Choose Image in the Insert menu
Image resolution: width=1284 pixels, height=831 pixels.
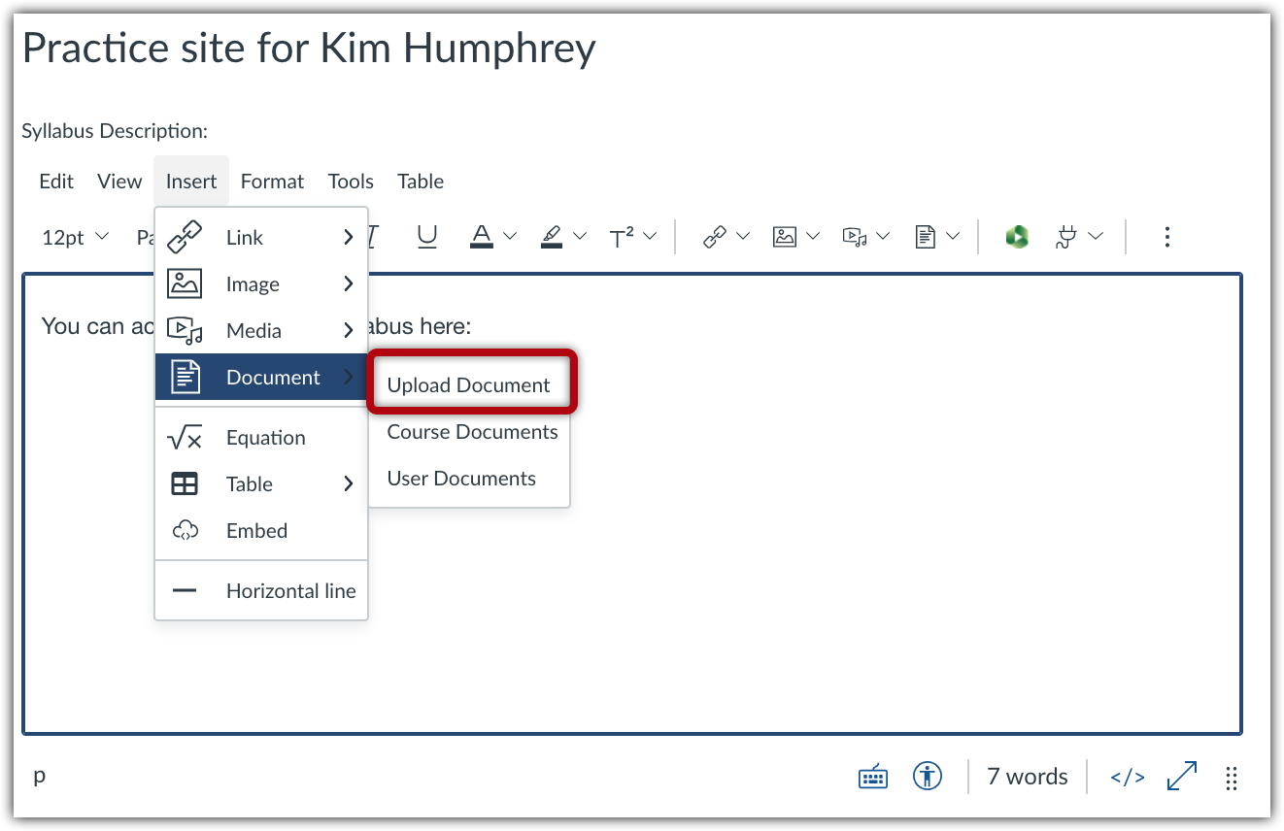(261, 284)
